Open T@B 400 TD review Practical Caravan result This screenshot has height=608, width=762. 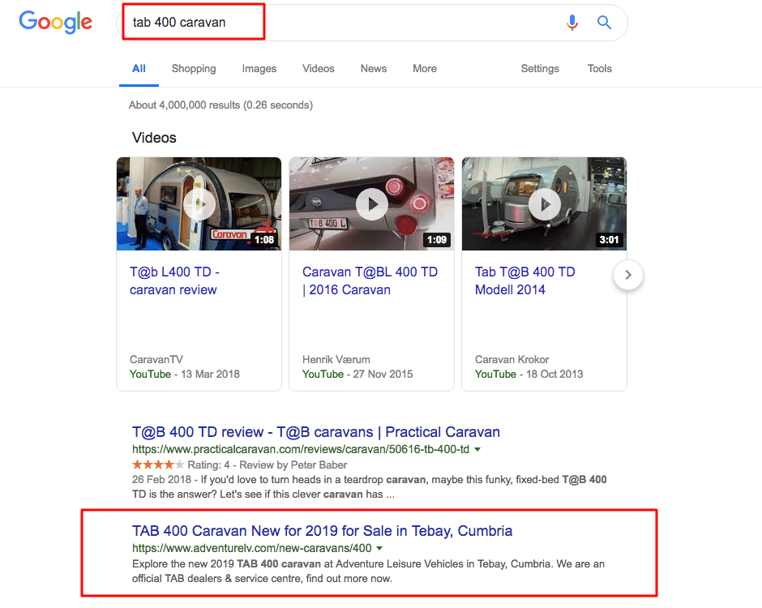click(316, 432)
